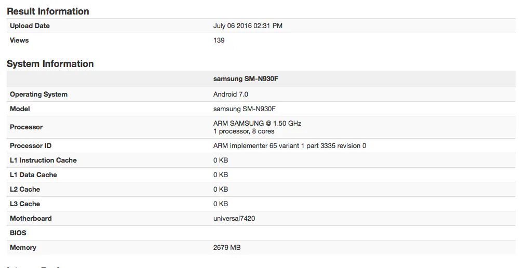Click the 0 KB value for L1 Data Cache
The height and width of the screenshot is (268, 527).
[x=221, y=175]
